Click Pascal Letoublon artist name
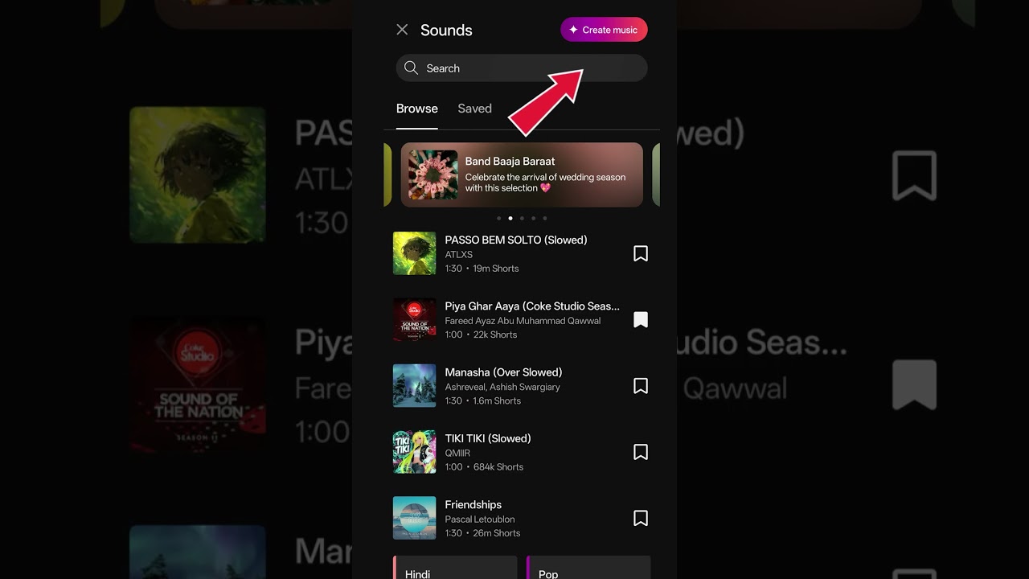Screen dimensions: 1029x579 coord(480,519)
